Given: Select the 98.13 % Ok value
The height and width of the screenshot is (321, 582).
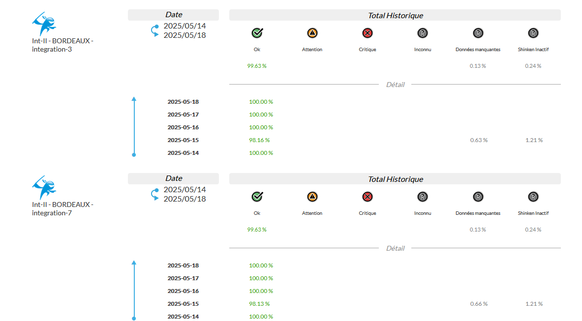Looking at the screenshot, I should pos(259,304).
